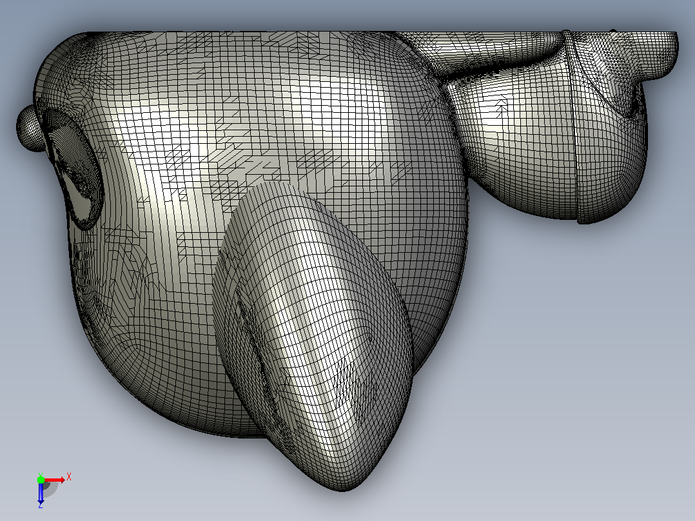Click the blue Z axis of the orientation triad

(41, 493)
